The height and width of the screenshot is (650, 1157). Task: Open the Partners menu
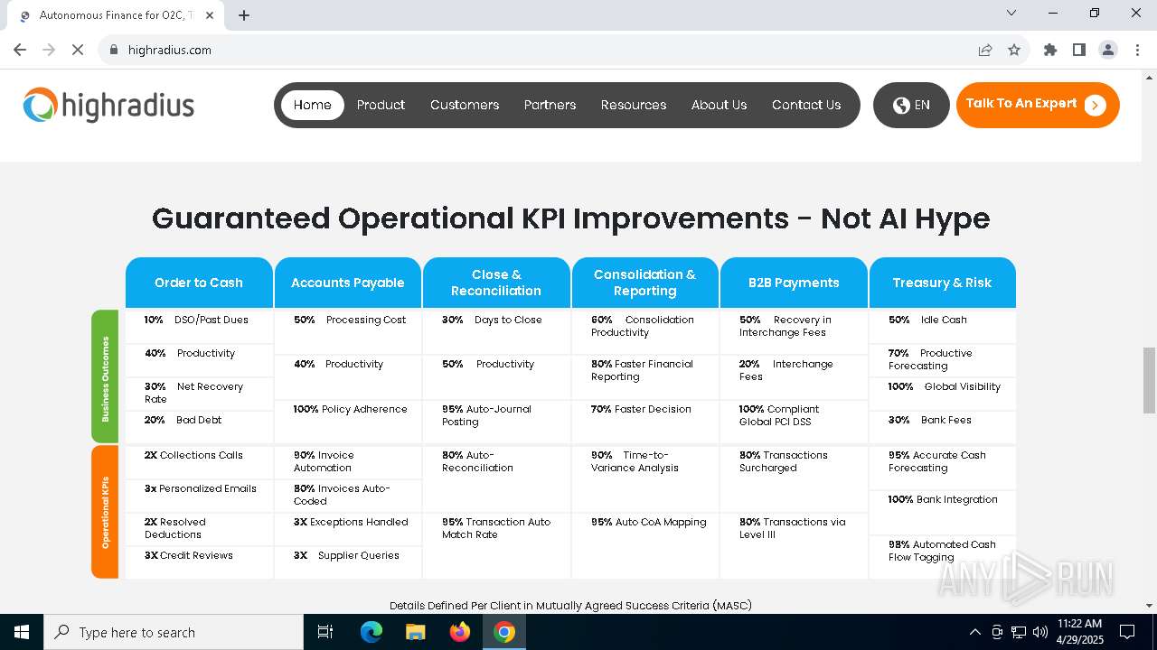[x=550, y=105]
